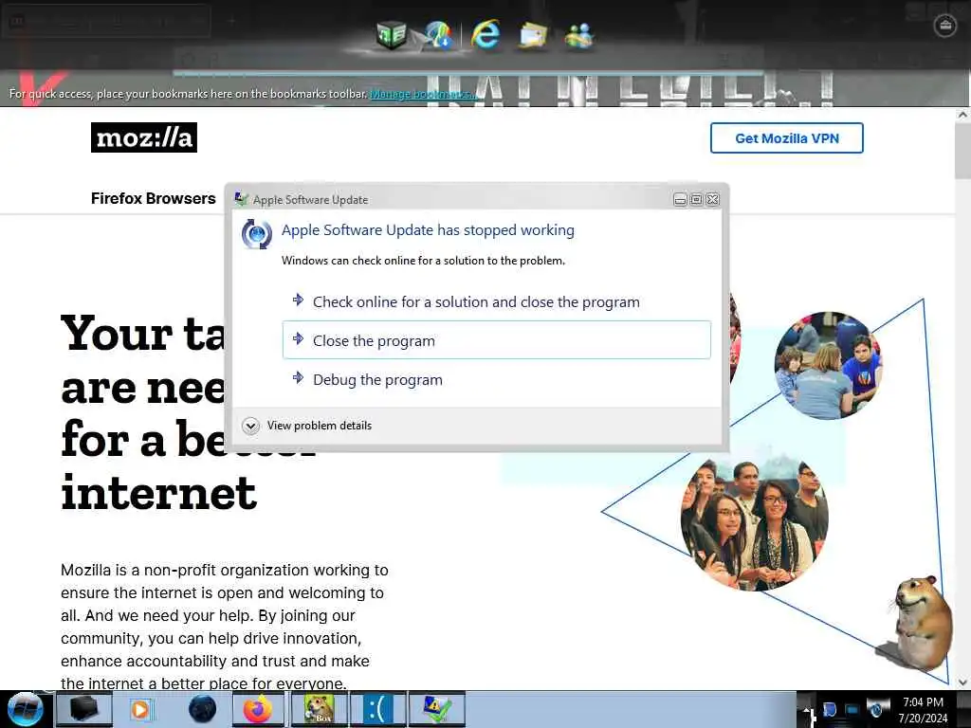Click the upper circular community photo
The width and height of the screenshot is (971, 728).
point(829,365)
